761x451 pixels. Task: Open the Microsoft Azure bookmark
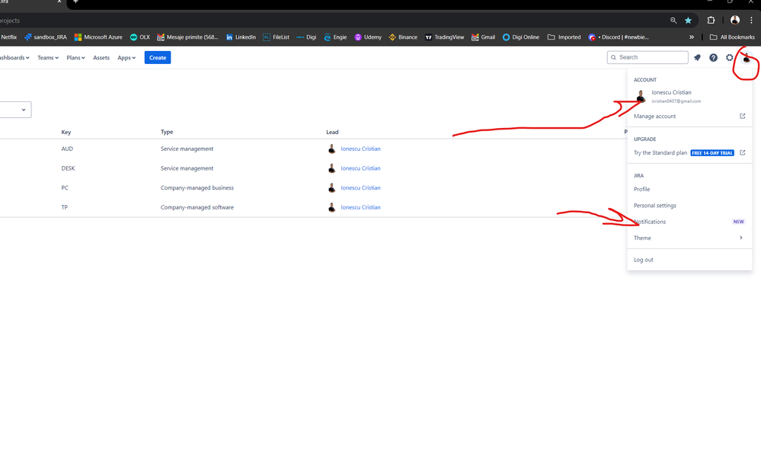click(x=98, y=37)
